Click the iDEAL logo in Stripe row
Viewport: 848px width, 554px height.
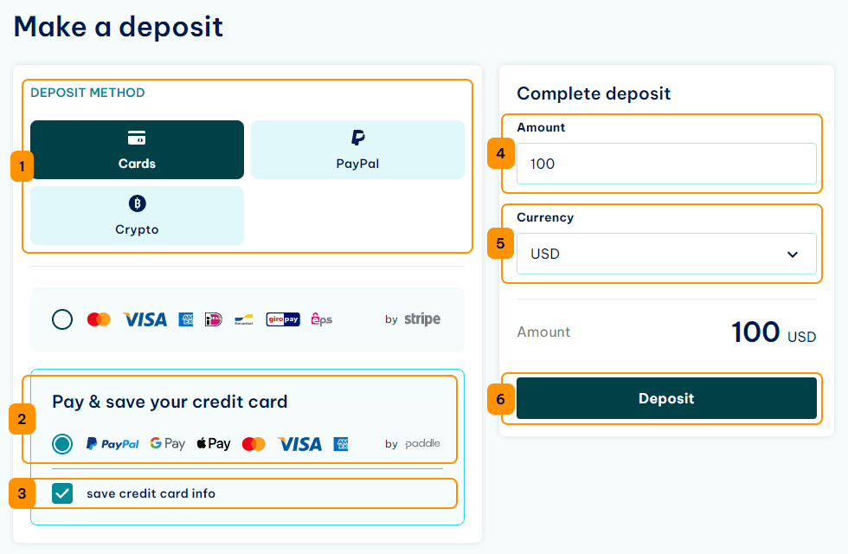214,319
